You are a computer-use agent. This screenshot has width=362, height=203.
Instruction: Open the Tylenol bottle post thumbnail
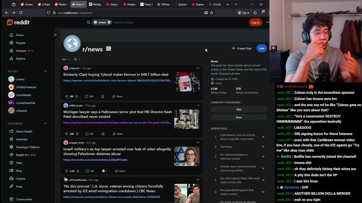tap(187, 82)
